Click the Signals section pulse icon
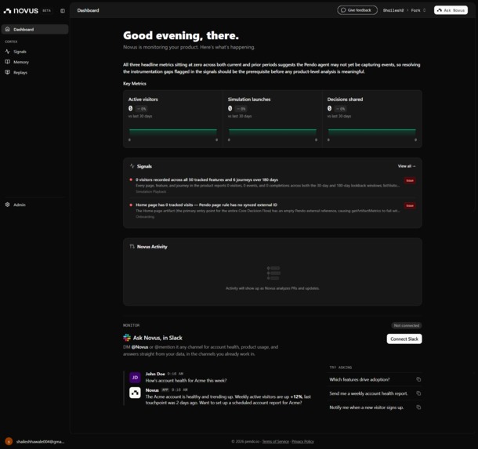Image resolution: width=478 pixels, height=449 pixels. [x=132, y=166]
